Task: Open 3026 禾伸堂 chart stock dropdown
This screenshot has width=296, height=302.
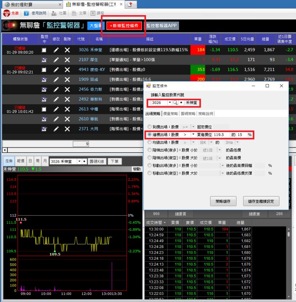Action: tap(79, 161)
